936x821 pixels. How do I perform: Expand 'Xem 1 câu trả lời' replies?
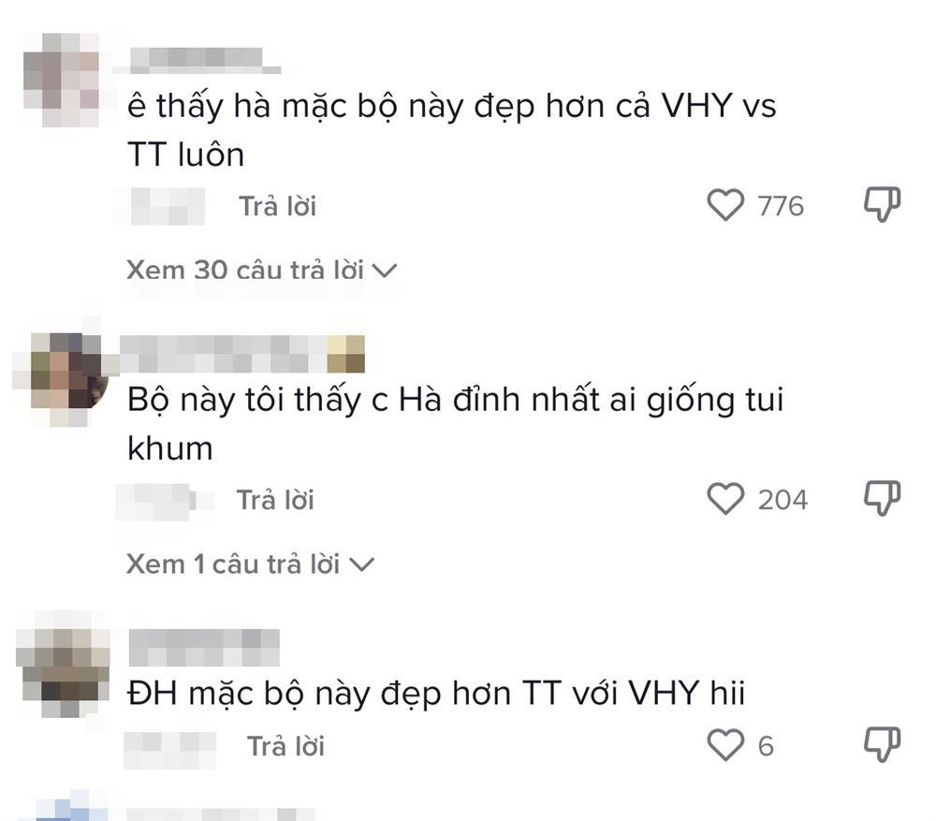pyautogui.click(x=250, y=564)
